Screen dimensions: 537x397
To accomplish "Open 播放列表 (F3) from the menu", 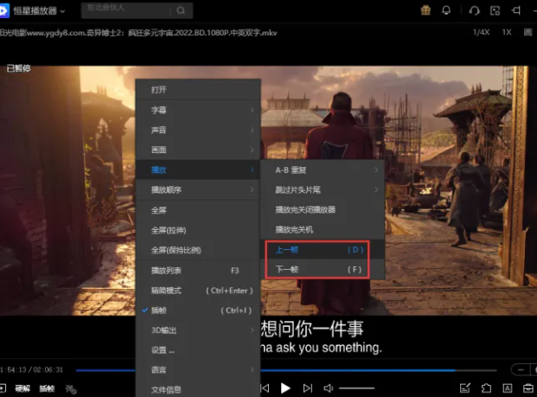I will 198,271.
